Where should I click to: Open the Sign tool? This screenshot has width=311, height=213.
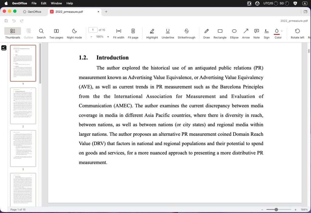click(267, 33)
